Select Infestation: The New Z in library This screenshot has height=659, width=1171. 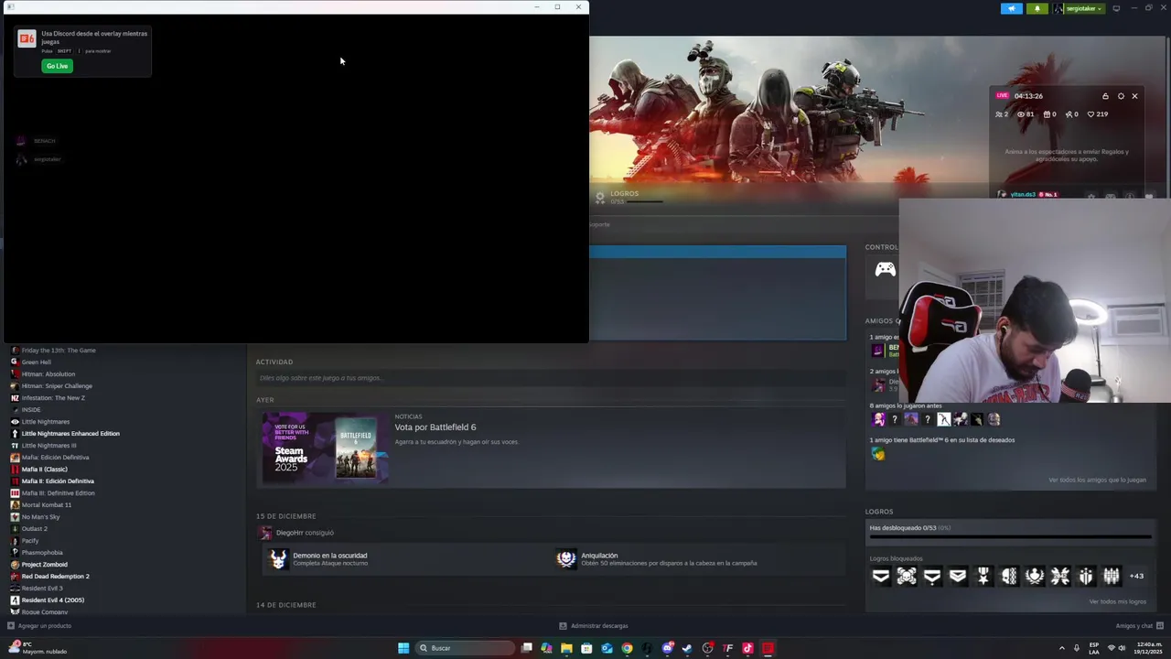(53, 398)
